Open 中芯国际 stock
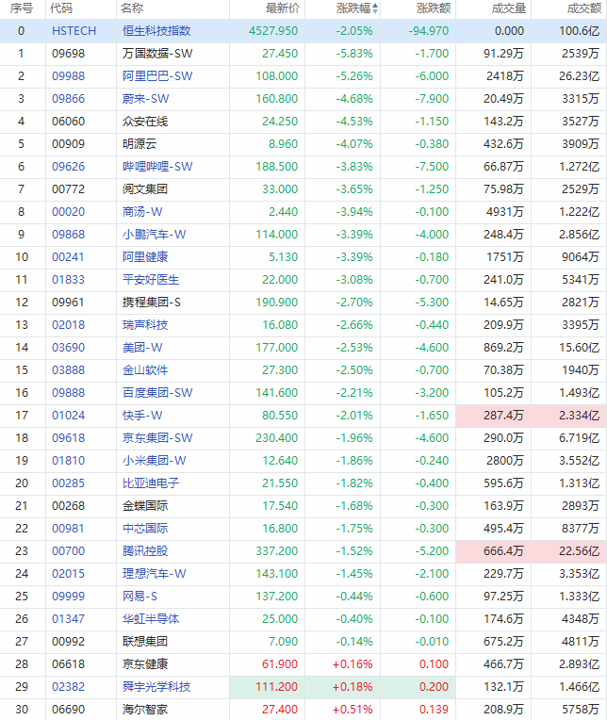 pos(145,528)
